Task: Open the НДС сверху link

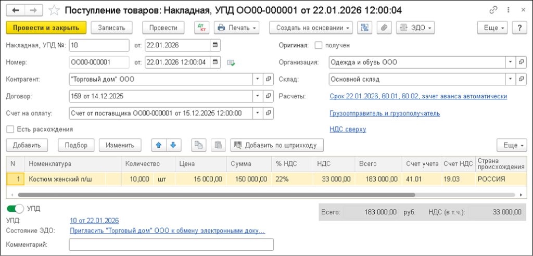Action: click(x=348, y=129)
